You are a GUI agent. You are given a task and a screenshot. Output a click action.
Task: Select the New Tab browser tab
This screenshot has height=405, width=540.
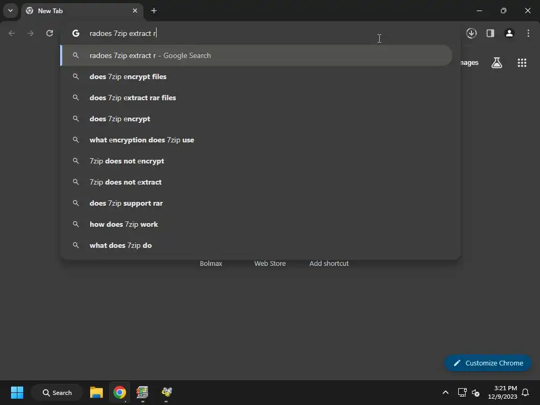coord(83,11)
